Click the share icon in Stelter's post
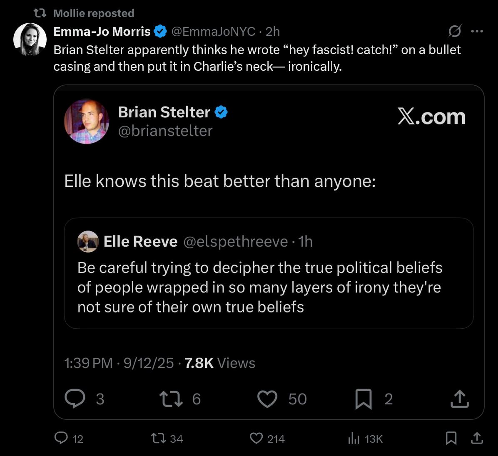 click(x=460, y=399)
